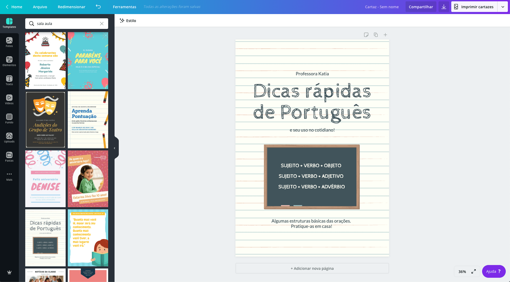Select the de Português heading line
Viewport: 510px width, 282px height.
[x=312, y=113]
